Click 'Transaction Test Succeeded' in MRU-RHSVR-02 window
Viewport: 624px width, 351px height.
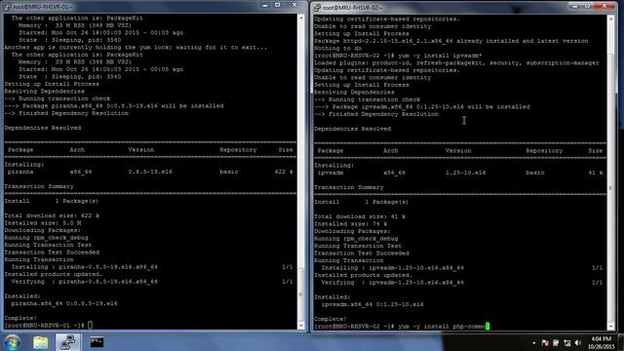[362, 253]
